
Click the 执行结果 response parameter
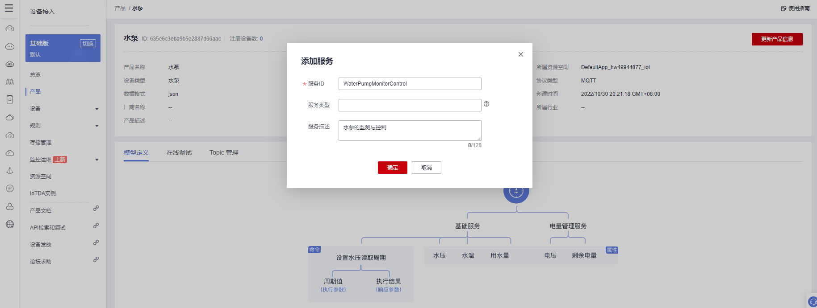point(389,281)
